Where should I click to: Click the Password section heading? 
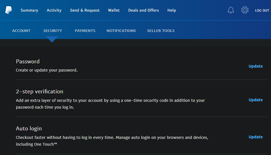click(28, 61)
